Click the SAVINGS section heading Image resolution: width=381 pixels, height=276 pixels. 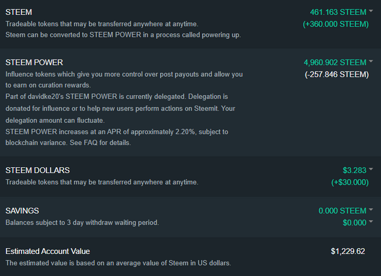point(22,211)
